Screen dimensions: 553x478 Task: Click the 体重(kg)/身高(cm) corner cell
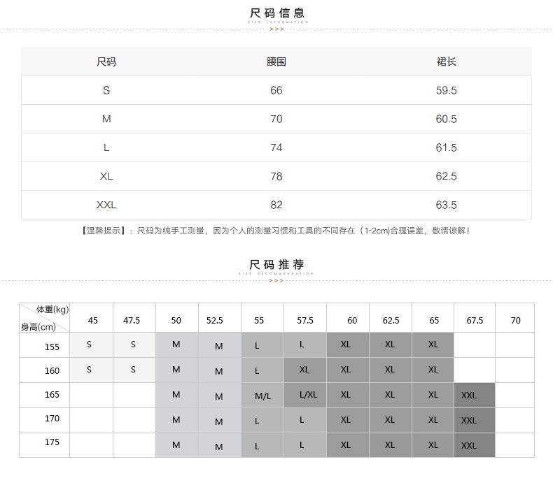pos(45,318)
